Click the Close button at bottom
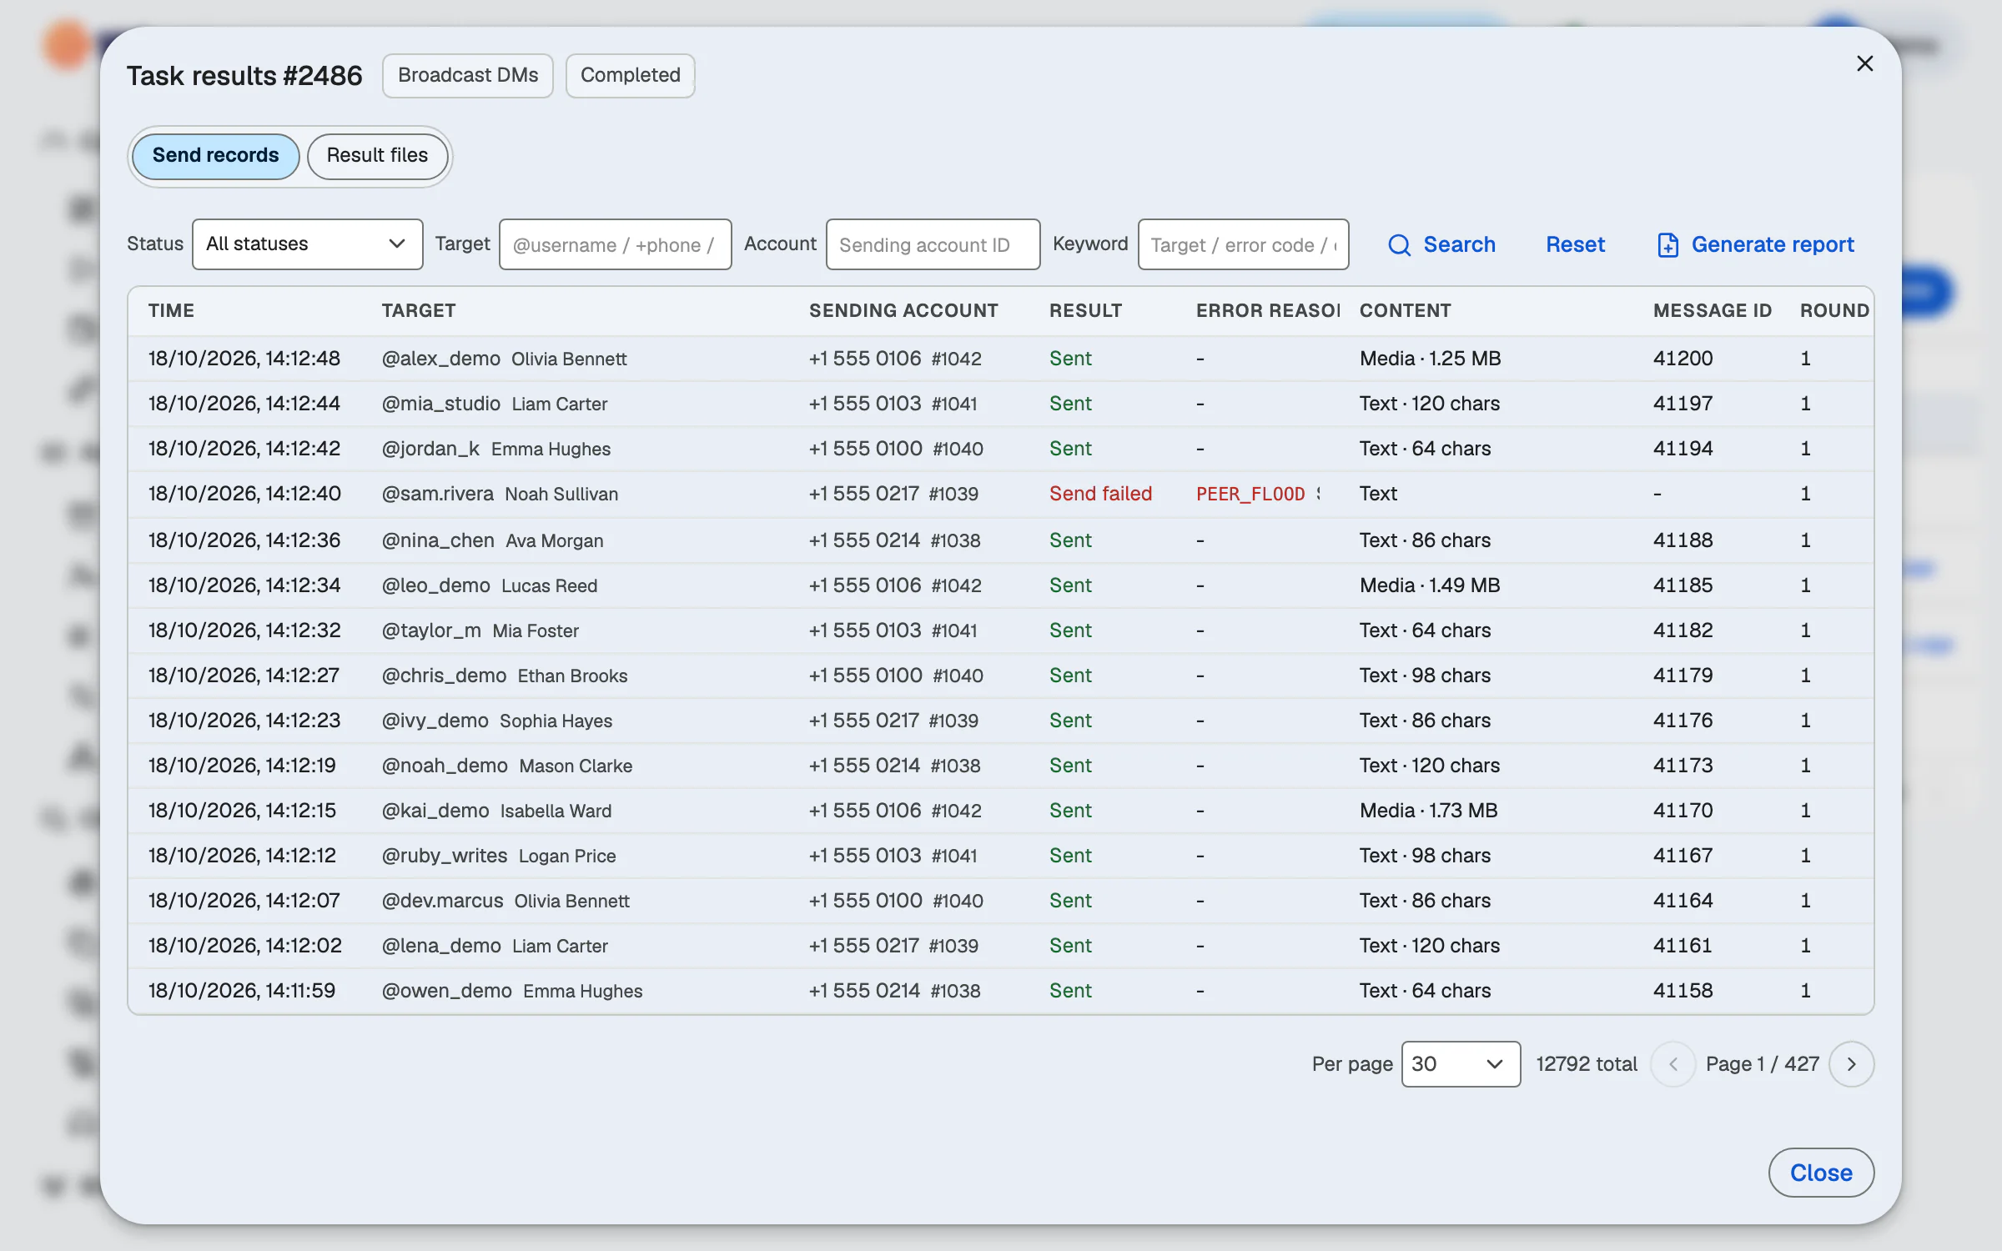 [1821, 1173]
